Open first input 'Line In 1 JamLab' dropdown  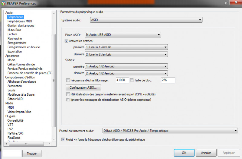point(126,47)
